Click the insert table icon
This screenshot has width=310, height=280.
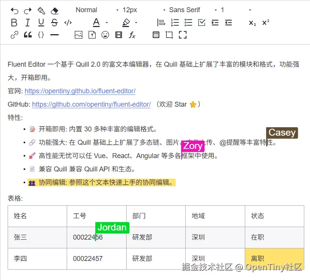pos(156,35)
